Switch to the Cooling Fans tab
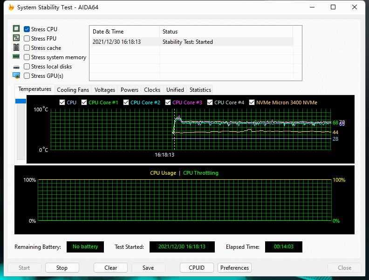Image resolution: width=369 pixels, height=280 pixels. [x=73, y=90]
